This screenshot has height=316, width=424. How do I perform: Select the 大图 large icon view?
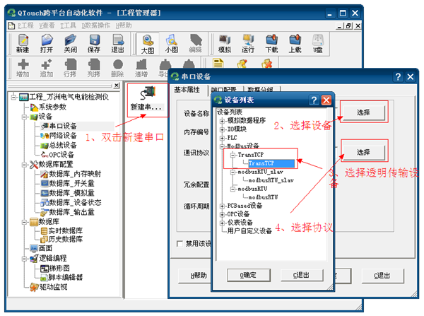(x=148, y=44)
